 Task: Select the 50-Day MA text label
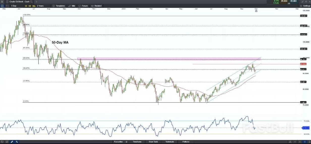[60, 43]
